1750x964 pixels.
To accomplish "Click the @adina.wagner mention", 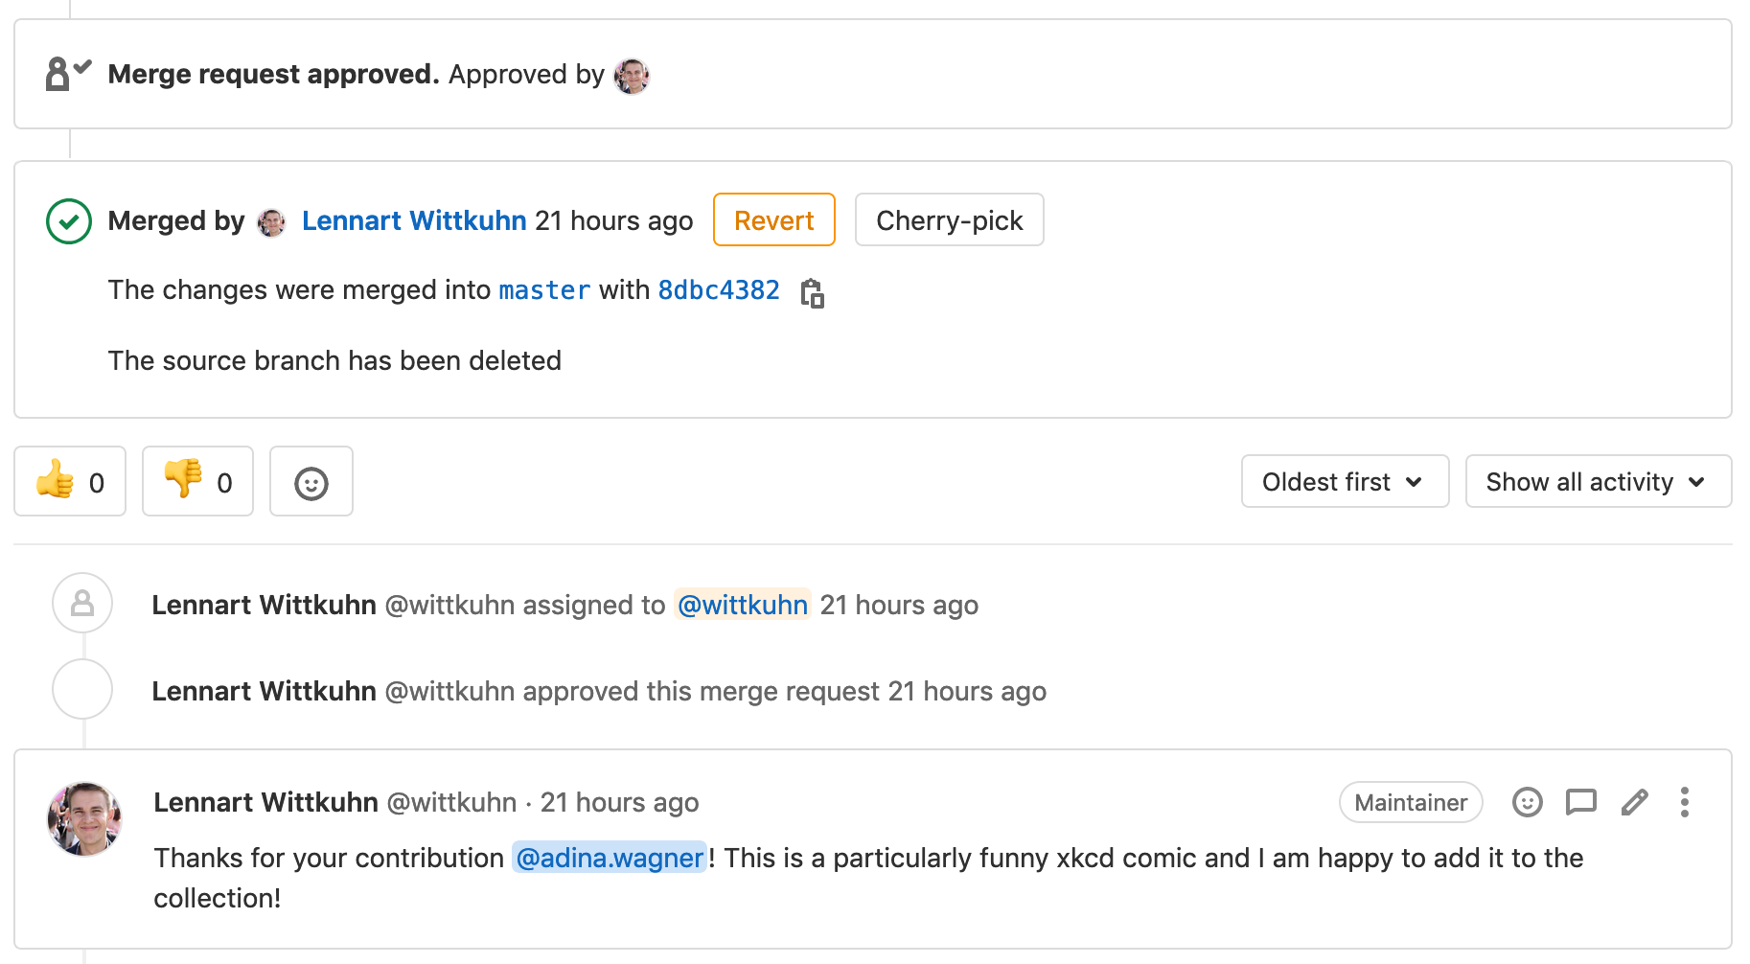I will pyautogui.click(x=610, y=858).
